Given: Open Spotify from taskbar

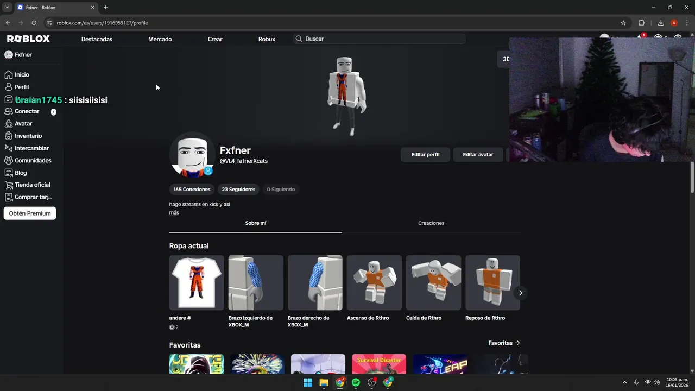Looking at the screenshot, I should (x=356, y=382).
